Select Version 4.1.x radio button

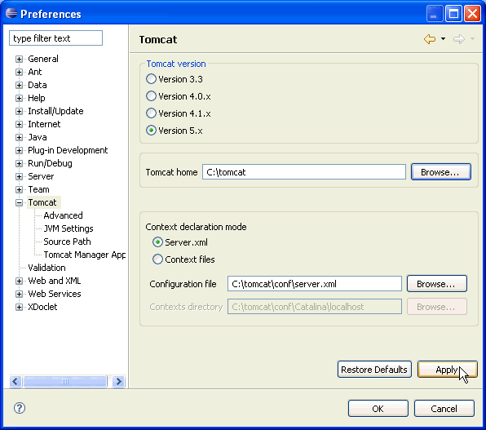(151, 113)
